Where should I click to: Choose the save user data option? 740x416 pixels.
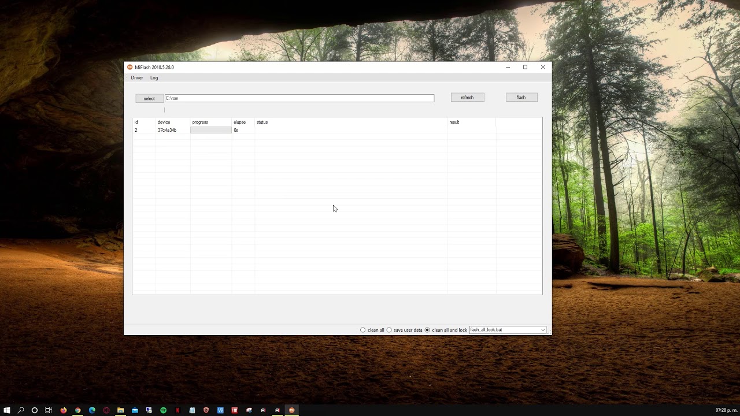pyautogui.click(x=404, y=330)
